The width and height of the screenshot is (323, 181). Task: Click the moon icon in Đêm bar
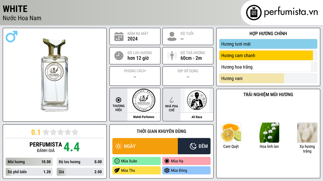[193, 146]
